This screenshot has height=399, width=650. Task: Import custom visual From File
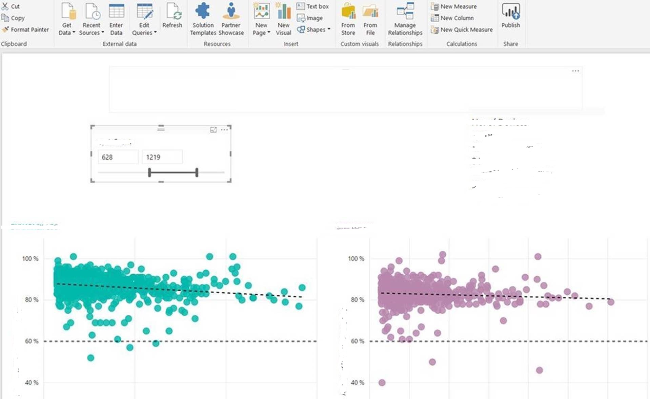[x=370, y=19]
